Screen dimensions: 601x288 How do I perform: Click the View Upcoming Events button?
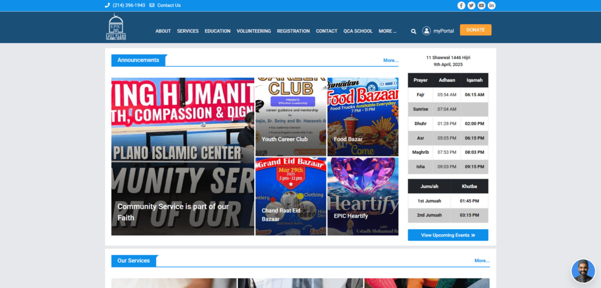pyautogui.click(x=448, y=235)
